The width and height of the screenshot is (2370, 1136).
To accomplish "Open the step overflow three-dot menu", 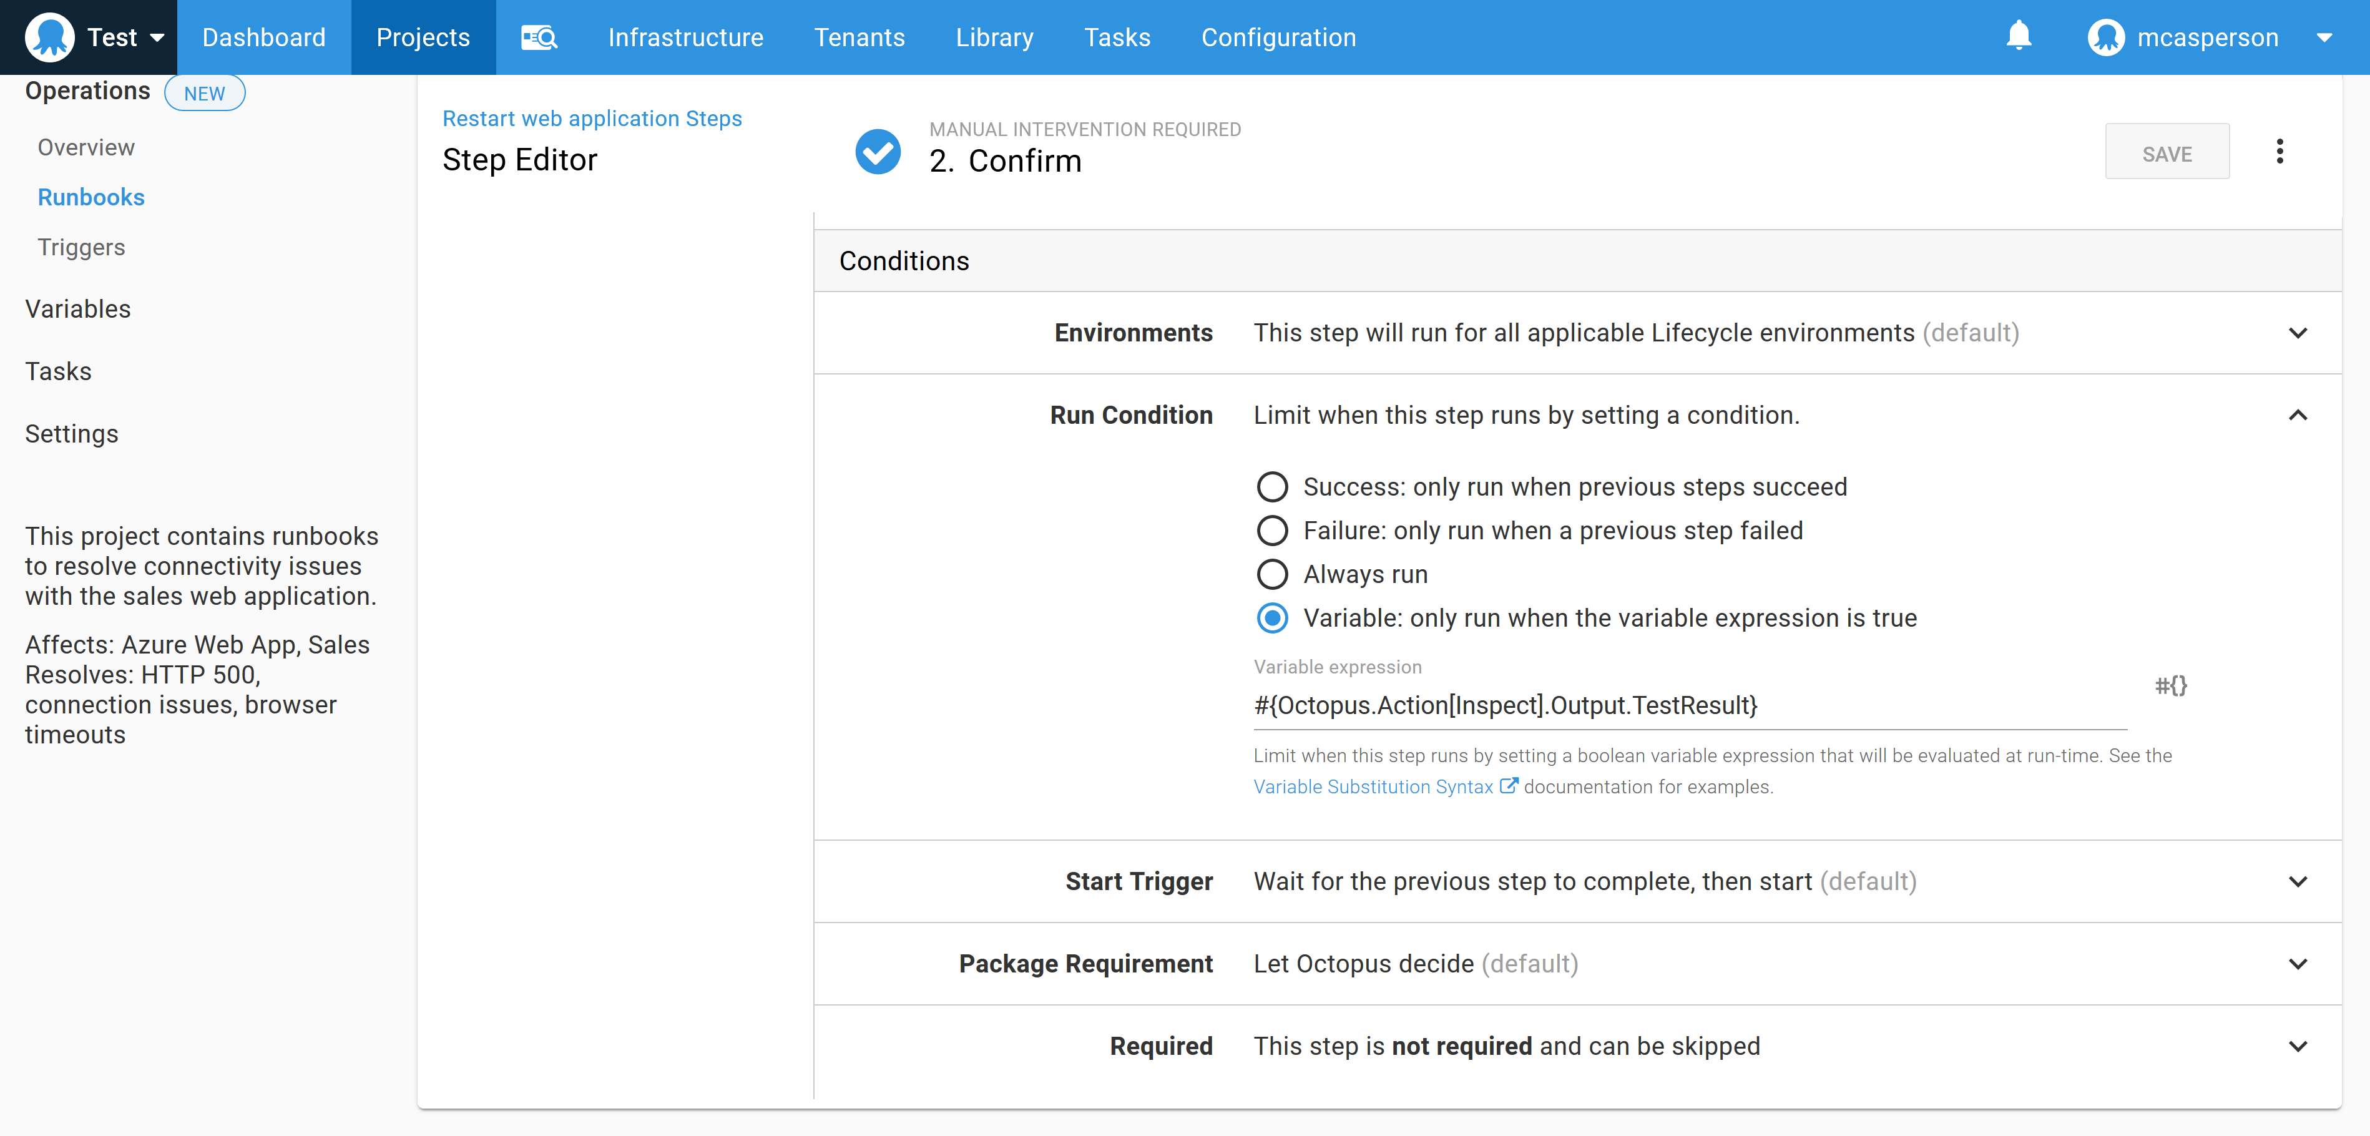I will [2280, 151].
